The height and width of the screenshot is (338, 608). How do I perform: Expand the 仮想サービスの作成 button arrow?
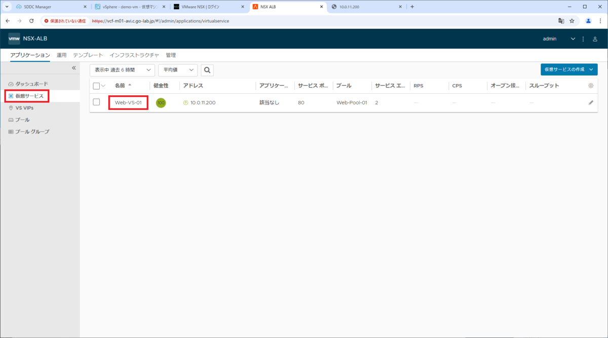pos(591,69)
